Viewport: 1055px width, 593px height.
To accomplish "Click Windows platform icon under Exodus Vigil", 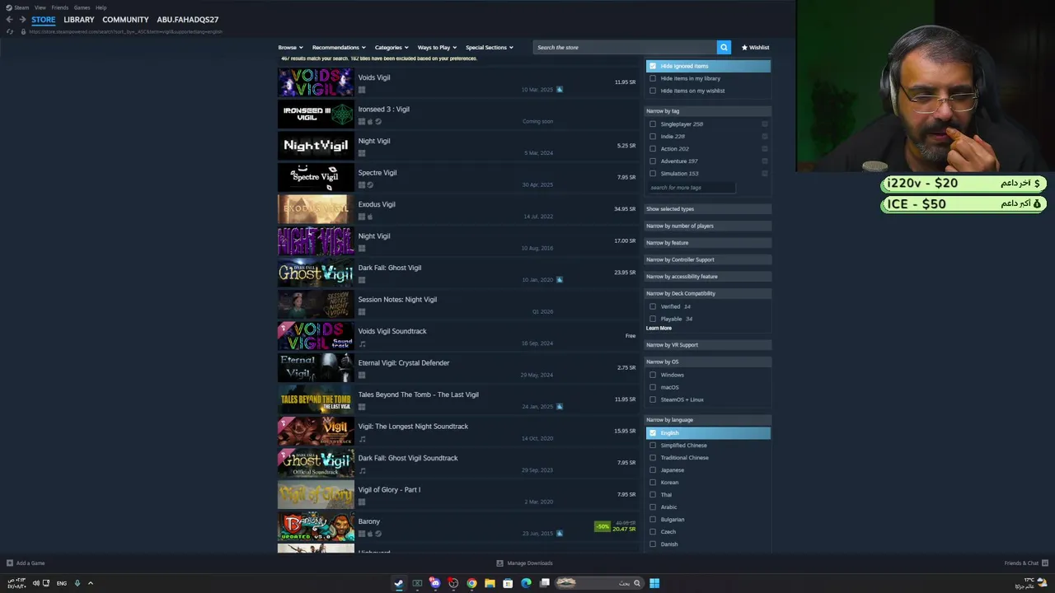I will tap(362, 217).
